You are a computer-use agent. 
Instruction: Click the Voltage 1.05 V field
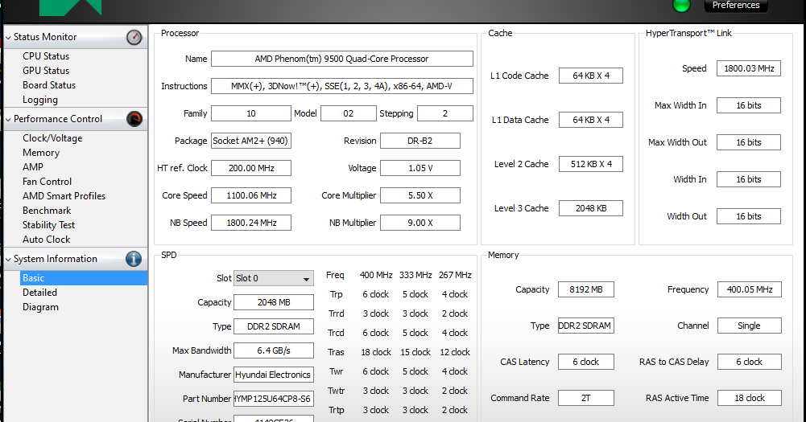click(x=420, y=168)
